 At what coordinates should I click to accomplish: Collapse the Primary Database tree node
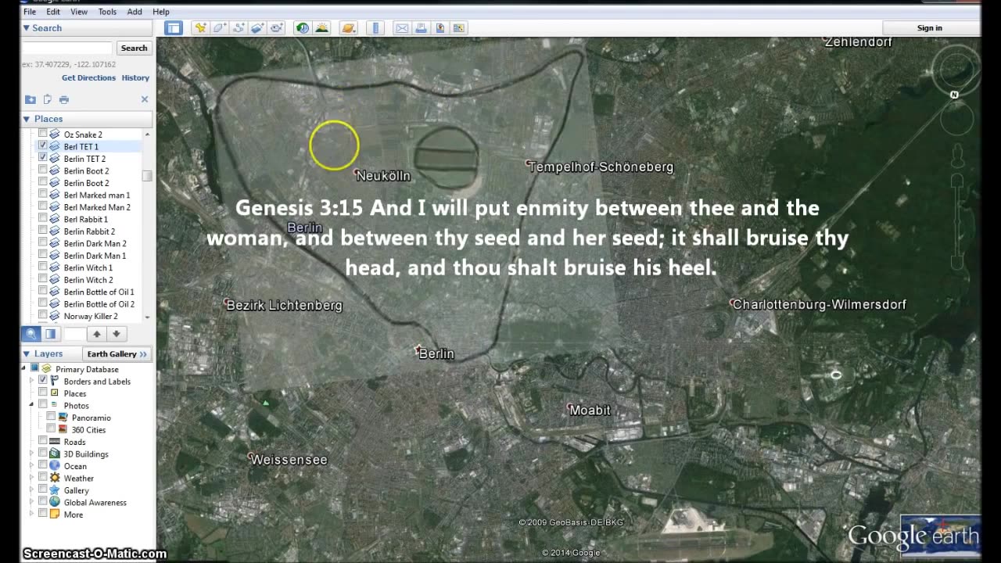coord(24,368)
